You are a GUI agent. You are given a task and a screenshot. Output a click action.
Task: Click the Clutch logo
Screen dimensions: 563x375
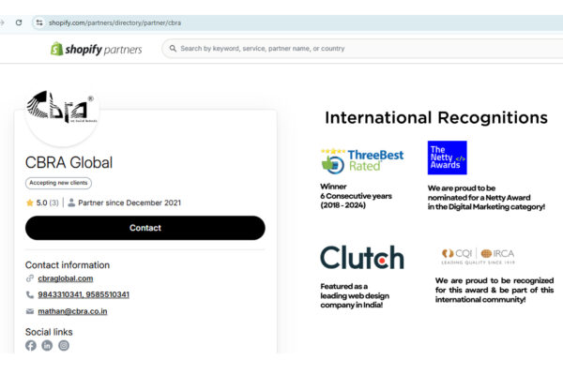tap(362, 258)
